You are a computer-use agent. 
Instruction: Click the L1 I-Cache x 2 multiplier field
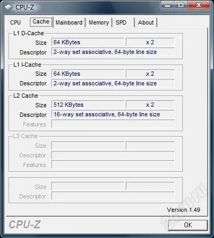pyautogui.click(x=150, y=74)
